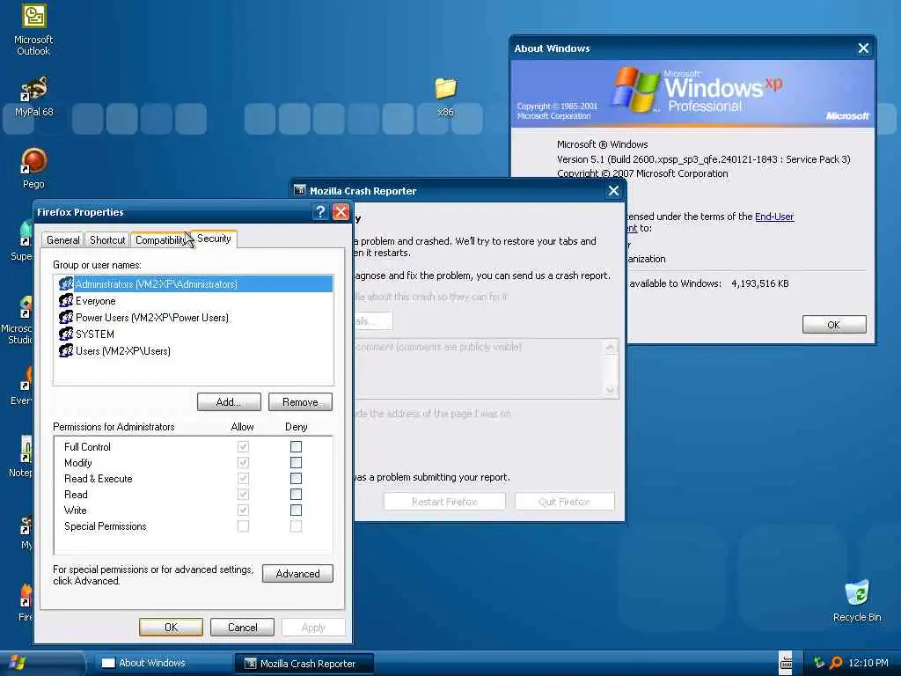Click the Power Users group icon
The height and width of the screenshot is (676, 901).
coord(66,317)
